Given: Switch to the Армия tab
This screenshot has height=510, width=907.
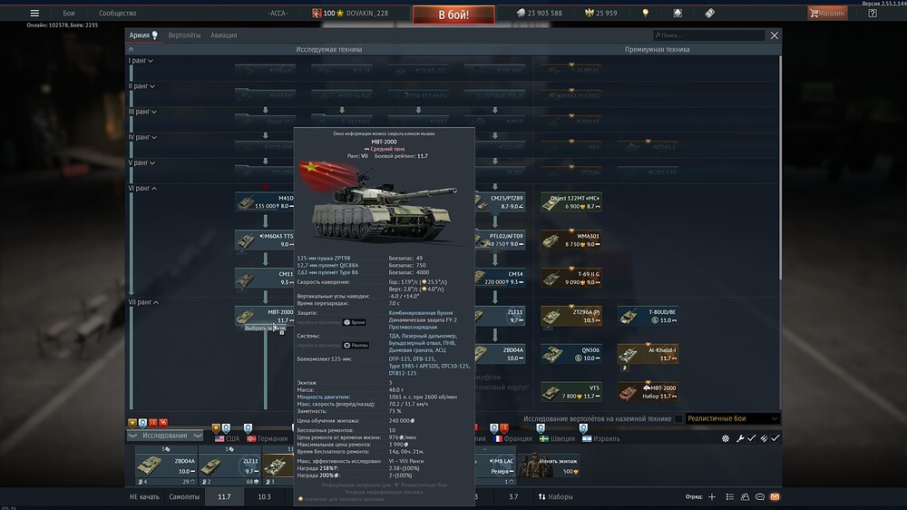Looking at the screenshot, I should coord(143,35).
